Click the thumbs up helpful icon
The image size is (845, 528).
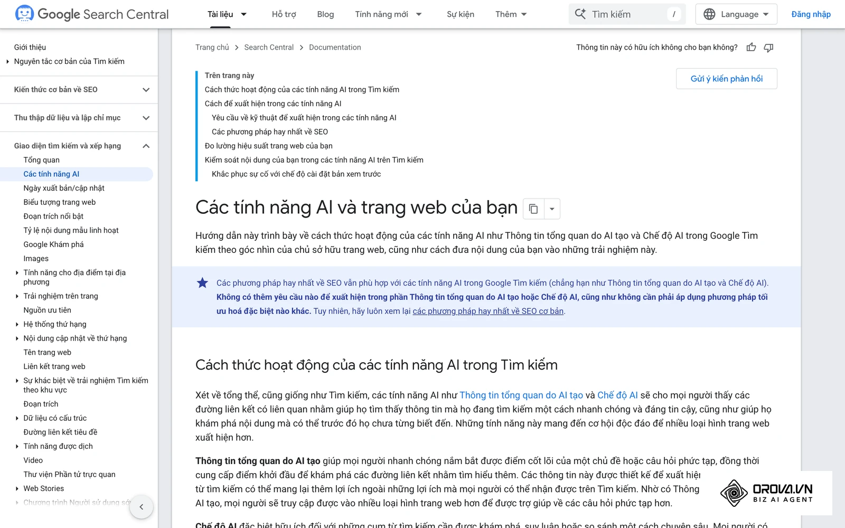pyautogui.click(x=751, y=48)
